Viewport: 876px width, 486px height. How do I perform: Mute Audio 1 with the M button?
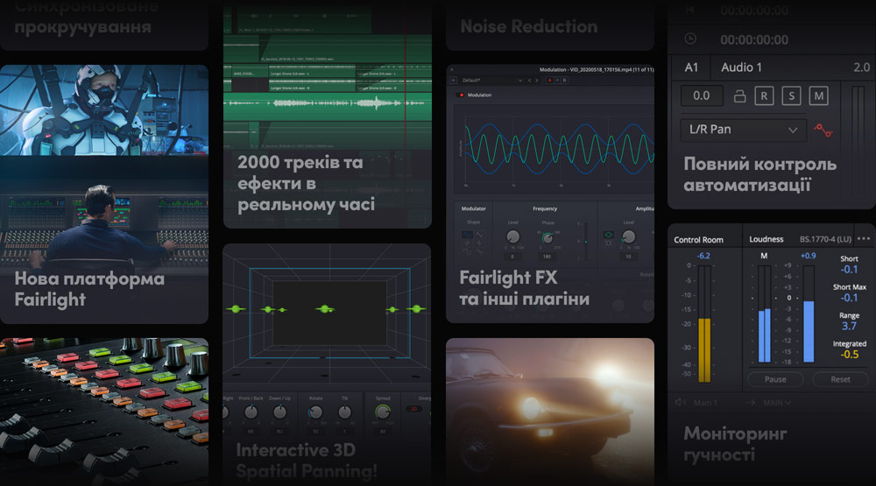coord(818,96)
